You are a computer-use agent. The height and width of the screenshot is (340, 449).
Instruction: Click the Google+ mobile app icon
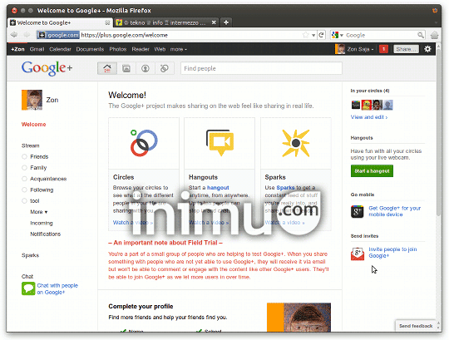click(x=357, y=211)
